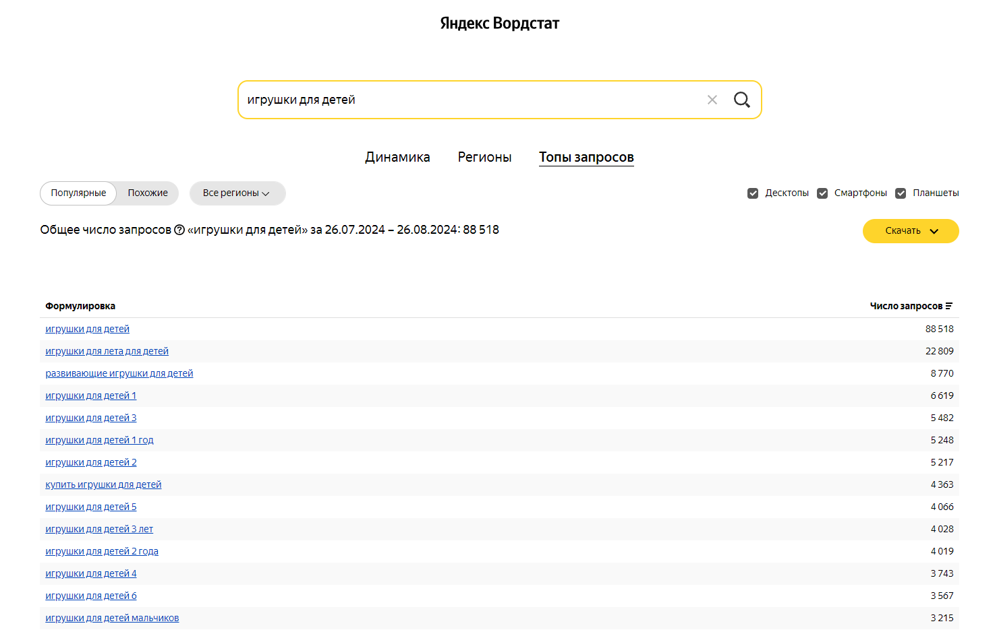Expand the Скачать download options
Image resolution: width=995 pixels, height=634 pixels.
click(911, 230)
